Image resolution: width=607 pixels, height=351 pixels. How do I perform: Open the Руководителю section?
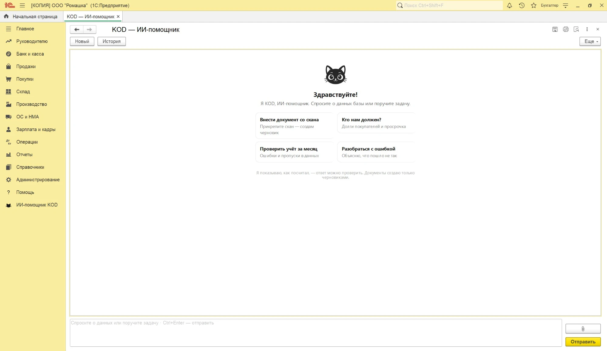(x=33, y=41)
